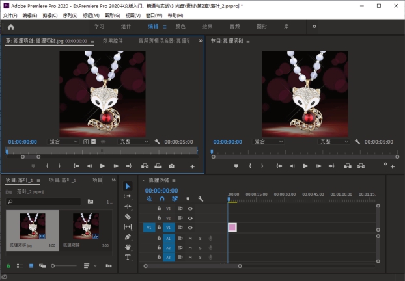Mute the A1 audio track
Viewport: 405px width, 281px height.
190,239
